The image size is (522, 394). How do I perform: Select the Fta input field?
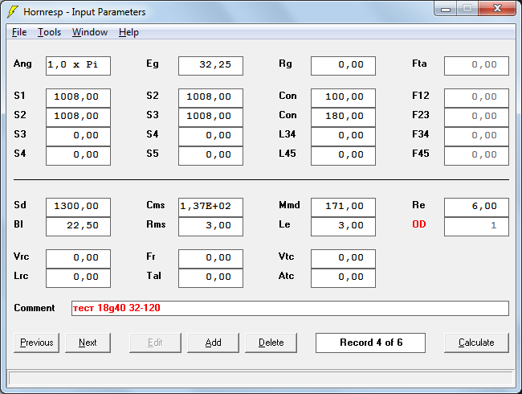(476, 66)
